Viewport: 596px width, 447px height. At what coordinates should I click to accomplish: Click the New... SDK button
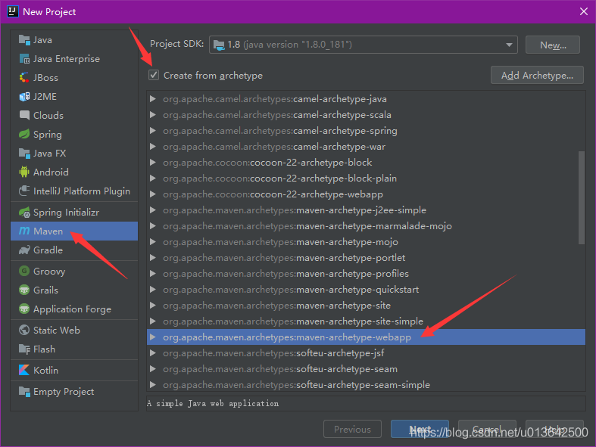[x=553, y=45]
